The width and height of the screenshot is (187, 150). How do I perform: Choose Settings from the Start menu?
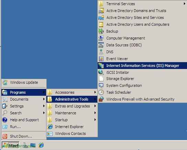tap(24, 106)
